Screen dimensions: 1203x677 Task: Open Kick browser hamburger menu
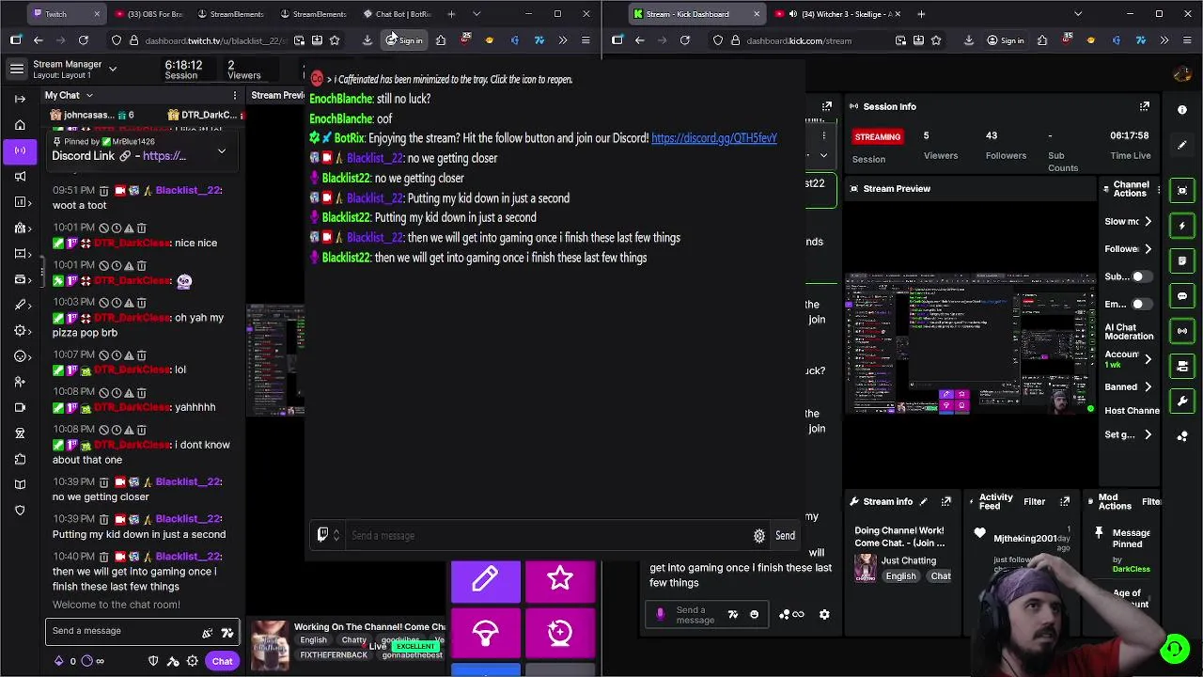click(1188, 40)
